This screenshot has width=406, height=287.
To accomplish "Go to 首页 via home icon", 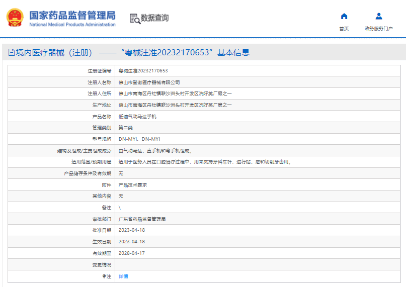I will (344, 17).
